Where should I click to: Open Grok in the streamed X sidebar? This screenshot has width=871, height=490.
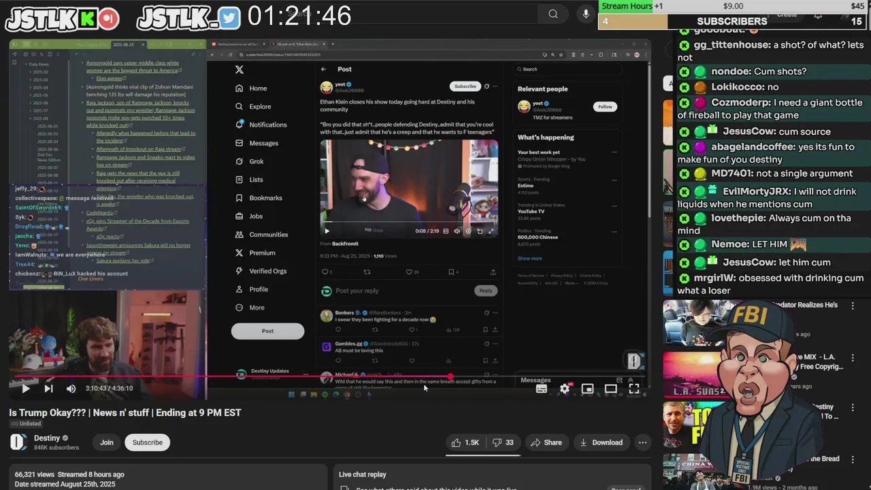click(249, 161)
